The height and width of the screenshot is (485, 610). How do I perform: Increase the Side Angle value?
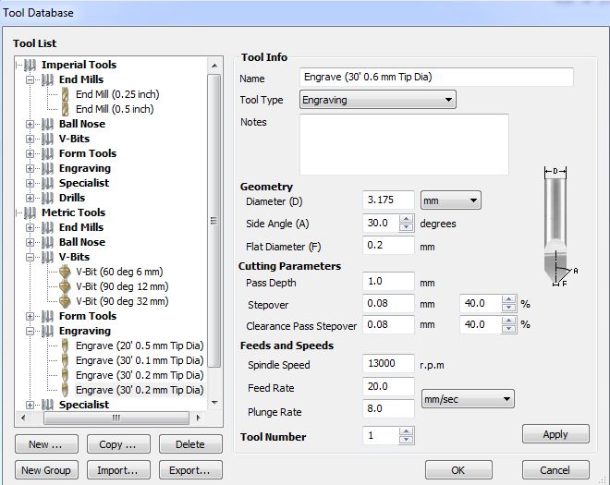pyautogui.click(x=406, y=219)
